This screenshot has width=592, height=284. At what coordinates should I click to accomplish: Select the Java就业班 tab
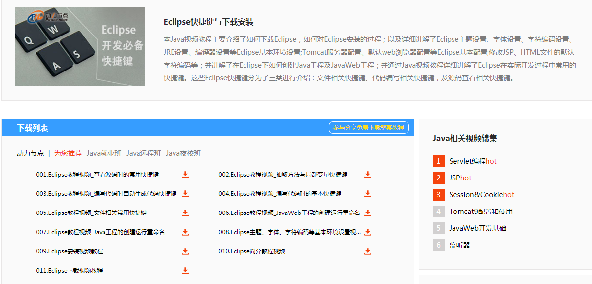tap(104, 153)
